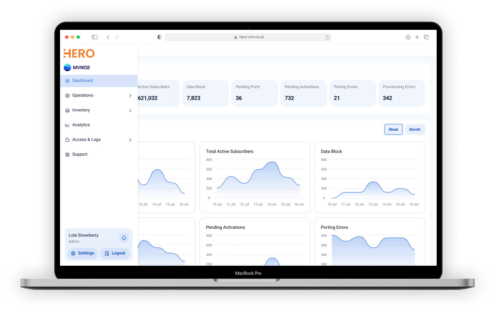Click the browser downloads icon
495x310 pixels.
point(408,37)
